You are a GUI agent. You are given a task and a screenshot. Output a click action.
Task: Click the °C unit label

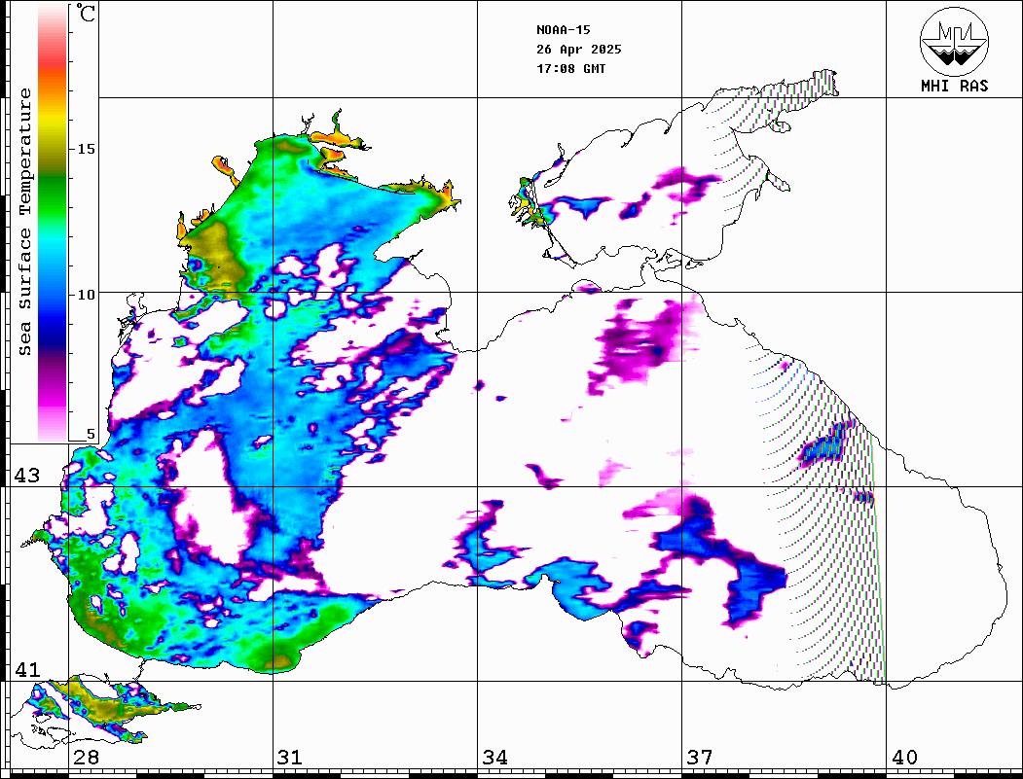tap(86, 13)
